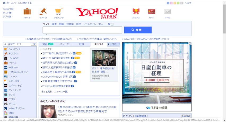Switch to the ニュース tab

(x=64, y=44)
